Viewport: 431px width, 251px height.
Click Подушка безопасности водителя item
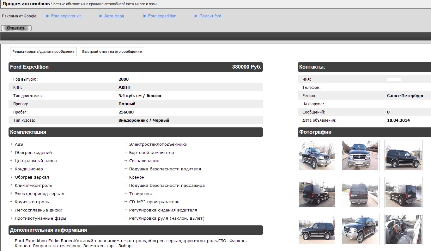coord(165,169)
